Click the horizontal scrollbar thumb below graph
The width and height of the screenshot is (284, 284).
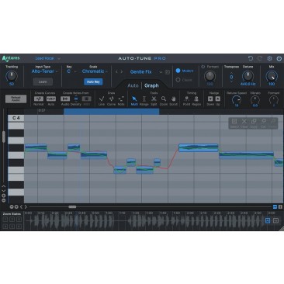[72, 206]
